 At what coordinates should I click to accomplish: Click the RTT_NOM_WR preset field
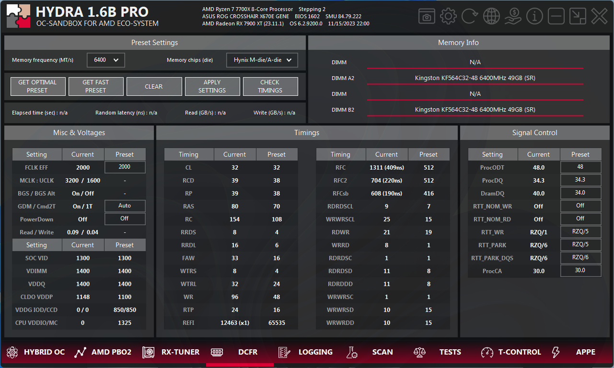580,206
